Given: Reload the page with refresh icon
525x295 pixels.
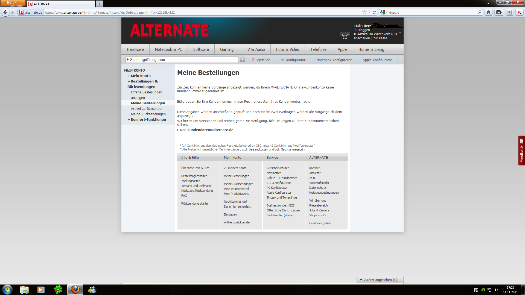Looking at the screenshot, I should tap(374, 12).
